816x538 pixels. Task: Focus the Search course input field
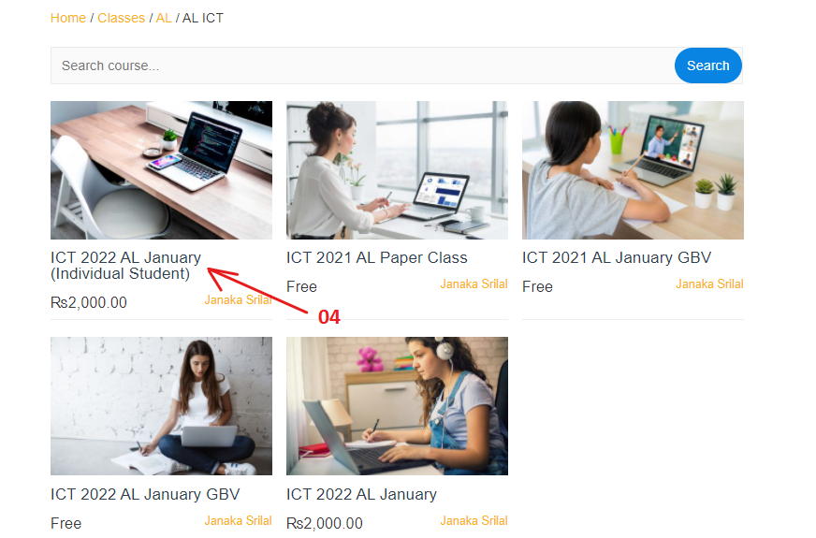point(363,65)
